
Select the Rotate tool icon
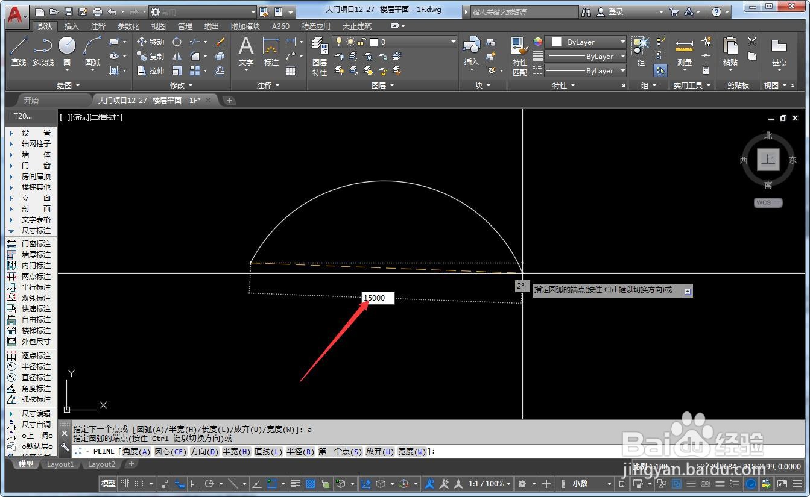coord(177,42)
